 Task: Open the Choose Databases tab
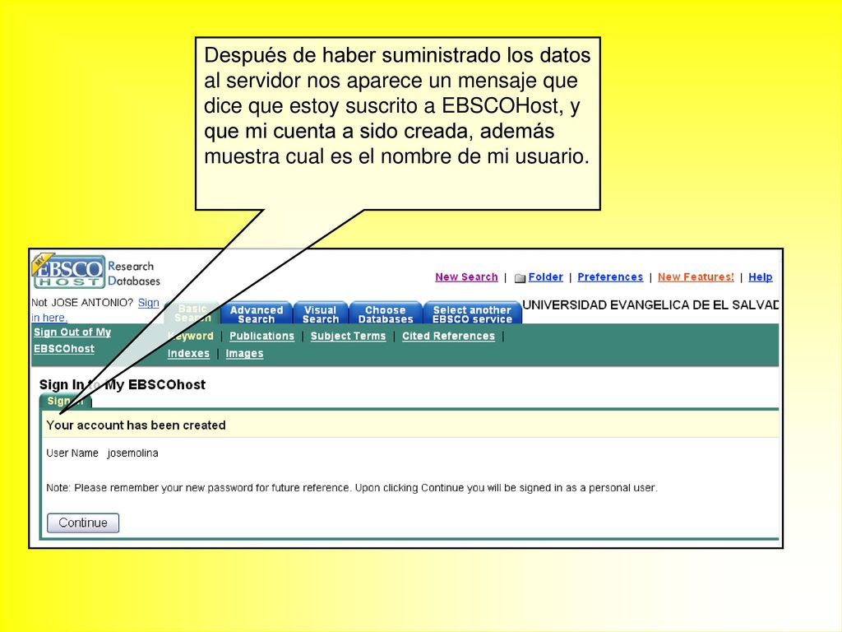point(386,314)
